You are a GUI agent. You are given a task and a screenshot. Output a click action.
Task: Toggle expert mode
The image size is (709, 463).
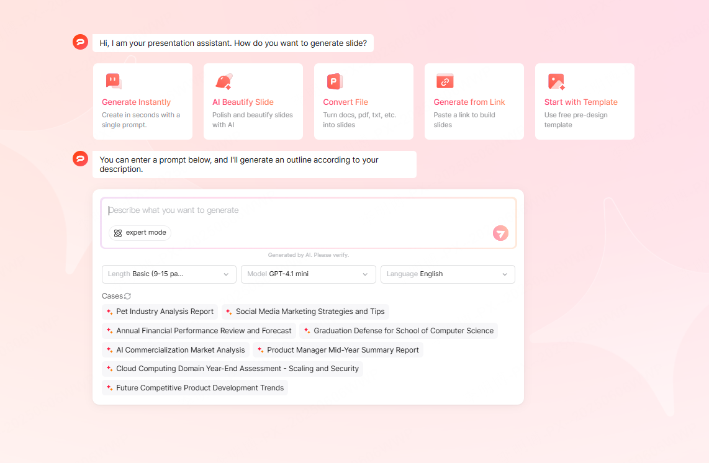140,233
